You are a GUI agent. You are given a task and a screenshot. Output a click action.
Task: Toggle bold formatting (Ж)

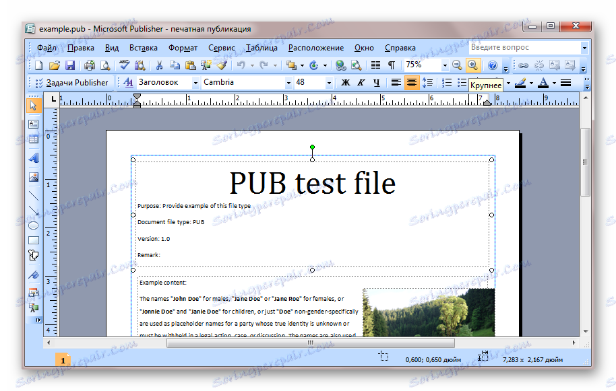(x=345, y=82)
